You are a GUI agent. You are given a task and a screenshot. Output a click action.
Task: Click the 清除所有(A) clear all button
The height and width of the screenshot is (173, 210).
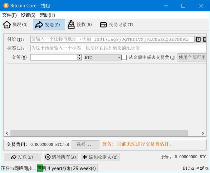61,157
